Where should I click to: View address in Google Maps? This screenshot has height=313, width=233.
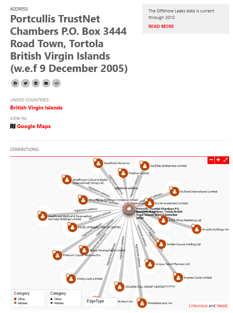click(x=33, y=126)
